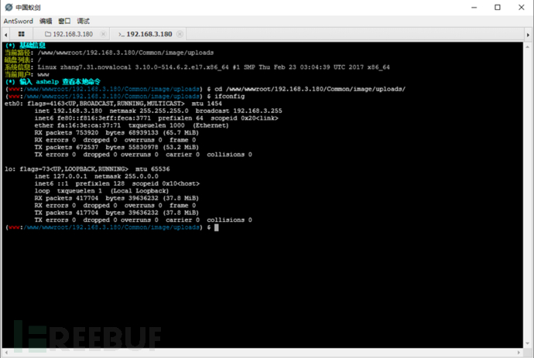
Task: Minimize the AntSword window
Action: click(474, 7)
